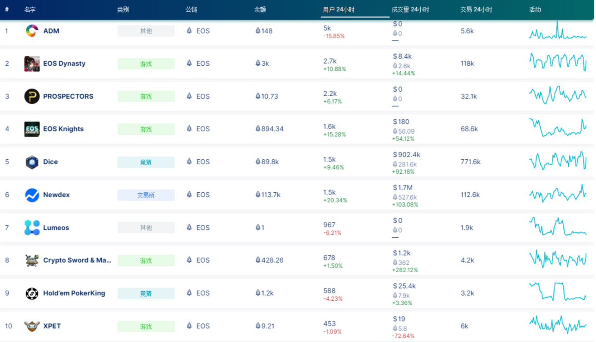Image resolution: width=596 pixels, height=342 pixels.
Task: Open the Lumeos dapp link
Action: point(56,228)
